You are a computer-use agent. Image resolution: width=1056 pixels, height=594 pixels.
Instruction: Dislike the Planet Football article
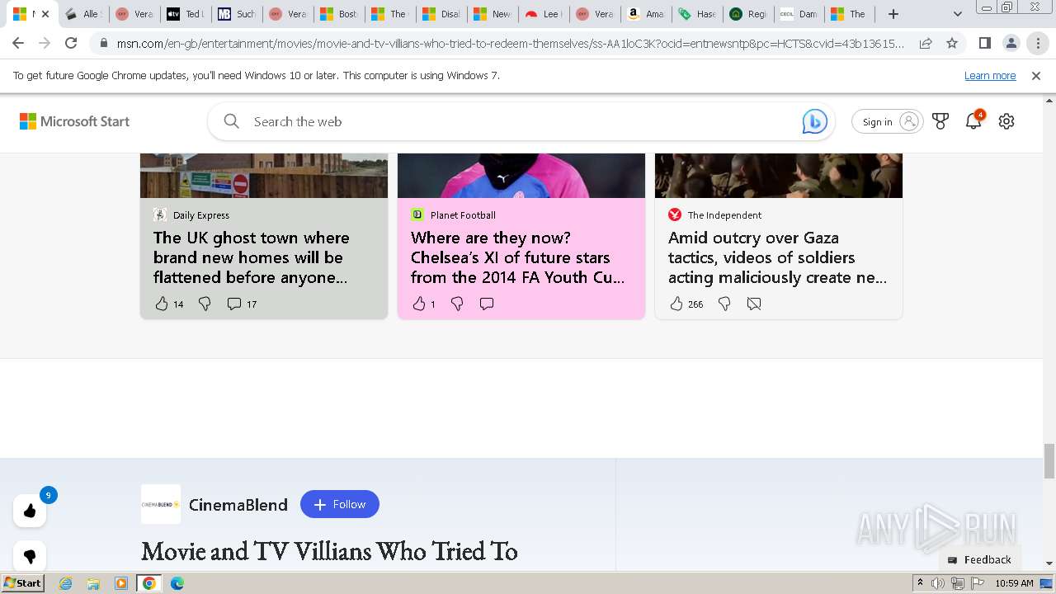coord(457,304)
